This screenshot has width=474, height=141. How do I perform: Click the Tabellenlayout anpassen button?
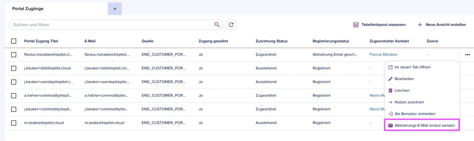click(x=379, y=25)
